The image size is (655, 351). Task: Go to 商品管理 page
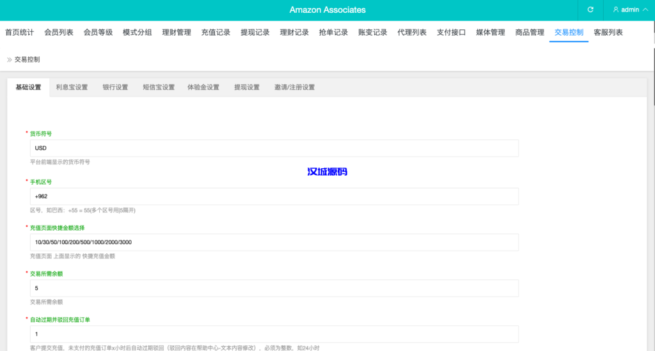coord(530,32)
